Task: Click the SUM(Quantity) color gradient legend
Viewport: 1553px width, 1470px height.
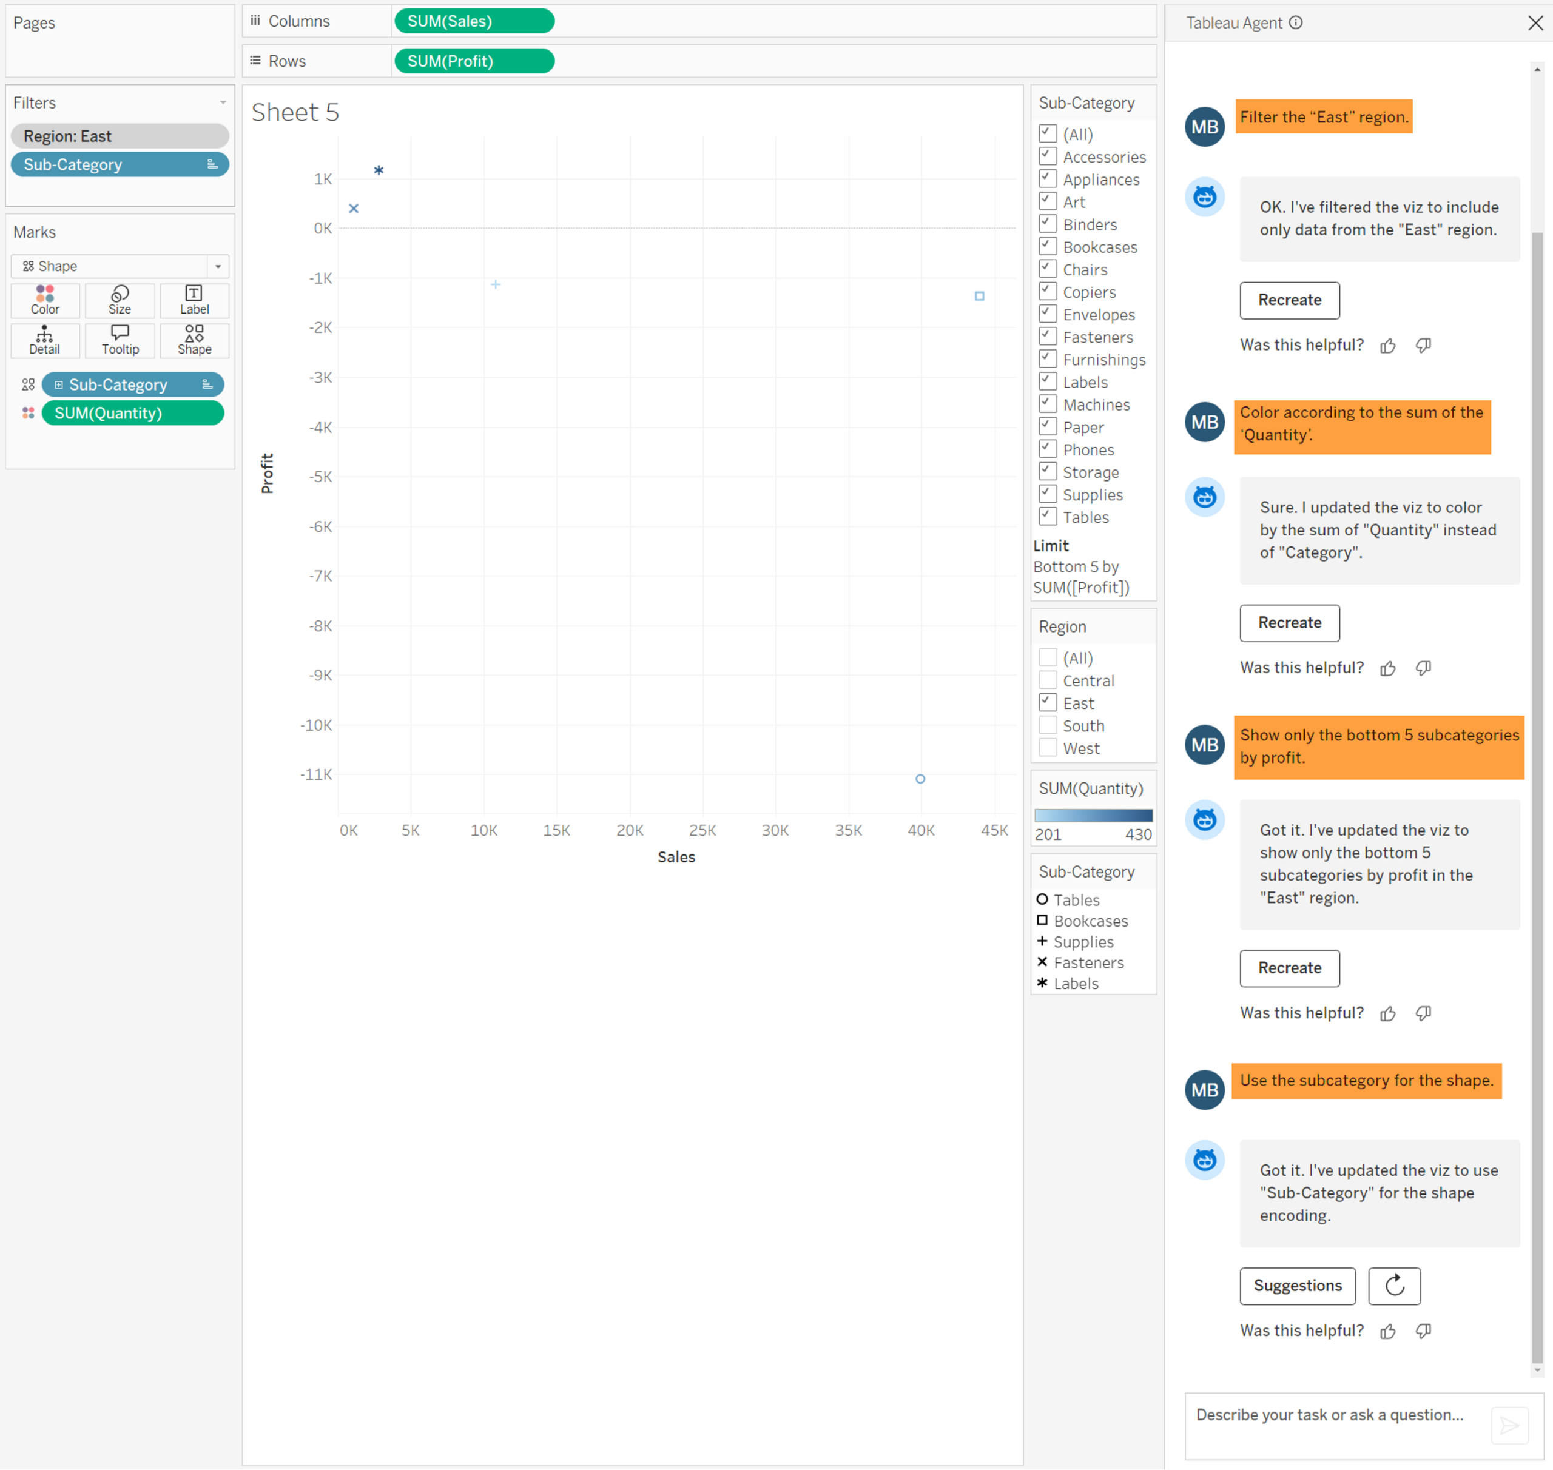Action: tap(1093, 815)
